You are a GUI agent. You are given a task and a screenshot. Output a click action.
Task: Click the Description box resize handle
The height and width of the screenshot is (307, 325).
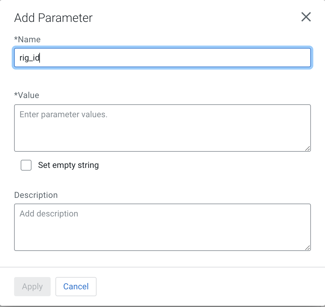(x=308, y=248)
